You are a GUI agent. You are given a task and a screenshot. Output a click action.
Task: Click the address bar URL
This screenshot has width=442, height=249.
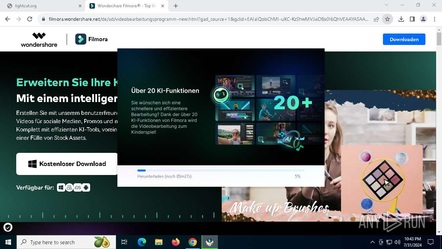209,19
